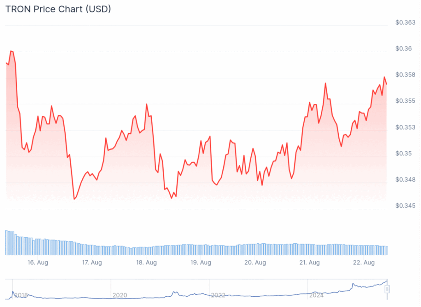
Task: Click the $0.348 price axis label
Action: 405,180
